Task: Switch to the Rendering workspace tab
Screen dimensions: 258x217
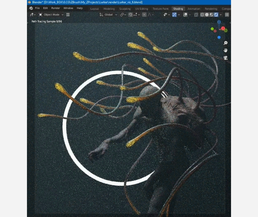Action: [x=211, y=9]
